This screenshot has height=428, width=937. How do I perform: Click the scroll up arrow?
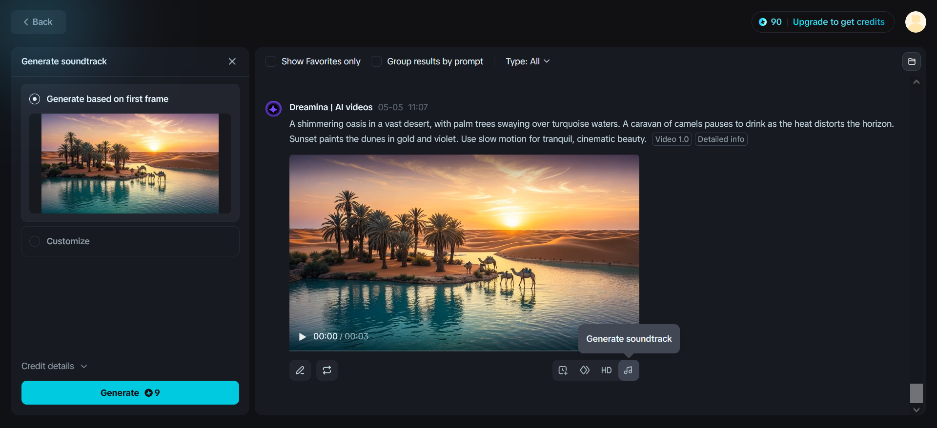coord(917,82)
